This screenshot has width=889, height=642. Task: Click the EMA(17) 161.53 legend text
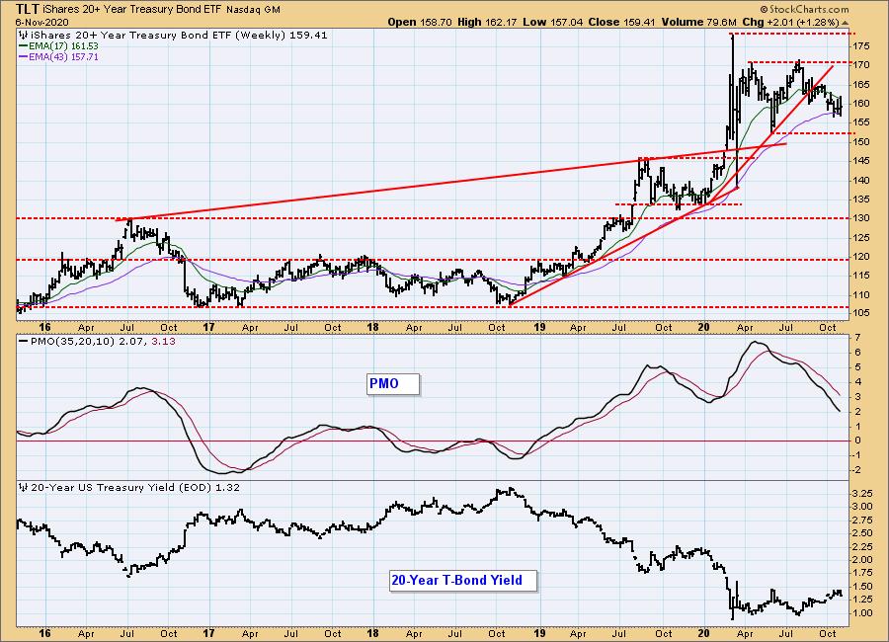(63, 46)
